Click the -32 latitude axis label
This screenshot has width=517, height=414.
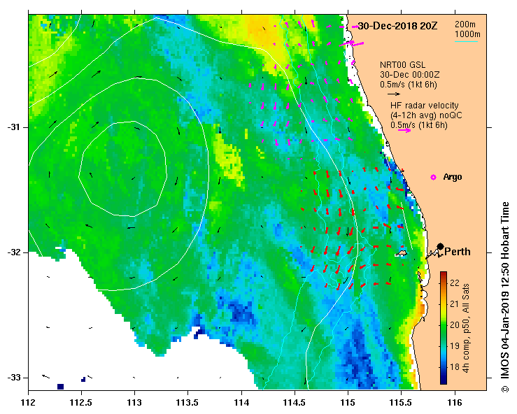pyautogui.click(x=13, y=252)
